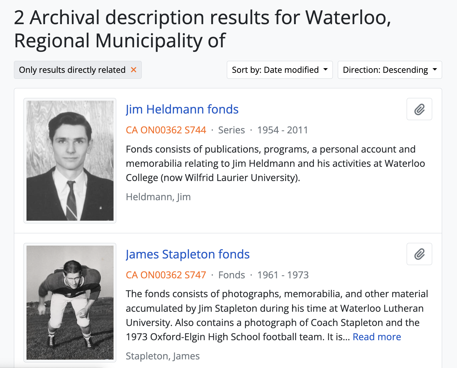Viewport: 457px width, 368px height.
Task: Click the James Stapleton football photo thumbnail
Action: (70, 302)
